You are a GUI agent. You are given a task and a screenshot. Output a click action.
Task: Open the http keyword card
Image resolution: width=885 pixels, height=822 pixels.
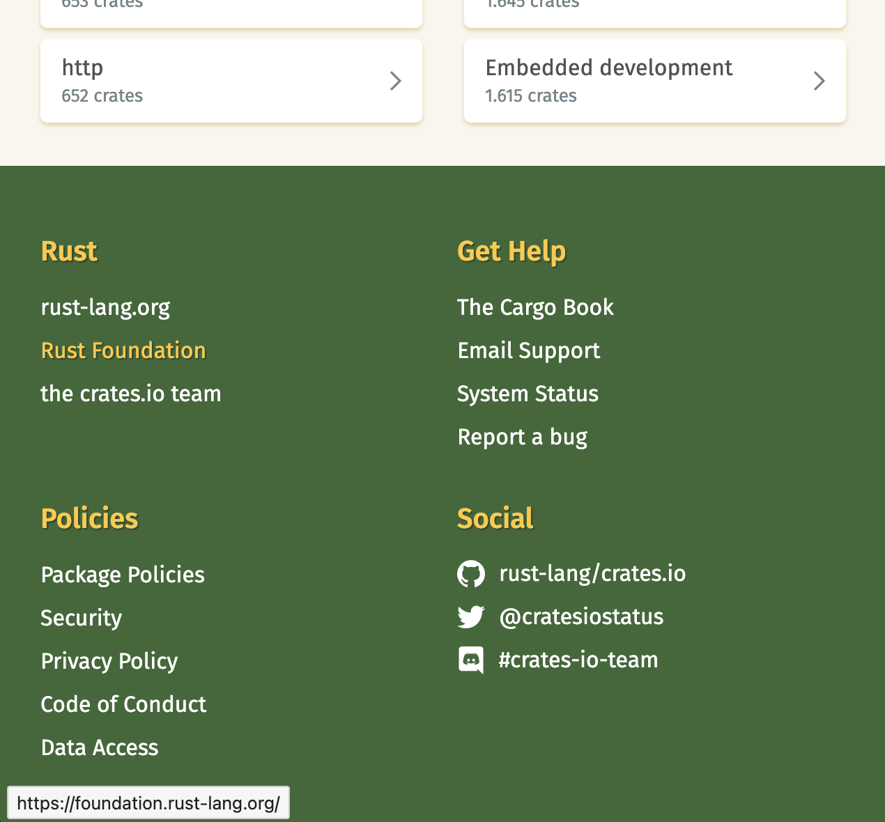pyautogui.click(x=231, y=81)
